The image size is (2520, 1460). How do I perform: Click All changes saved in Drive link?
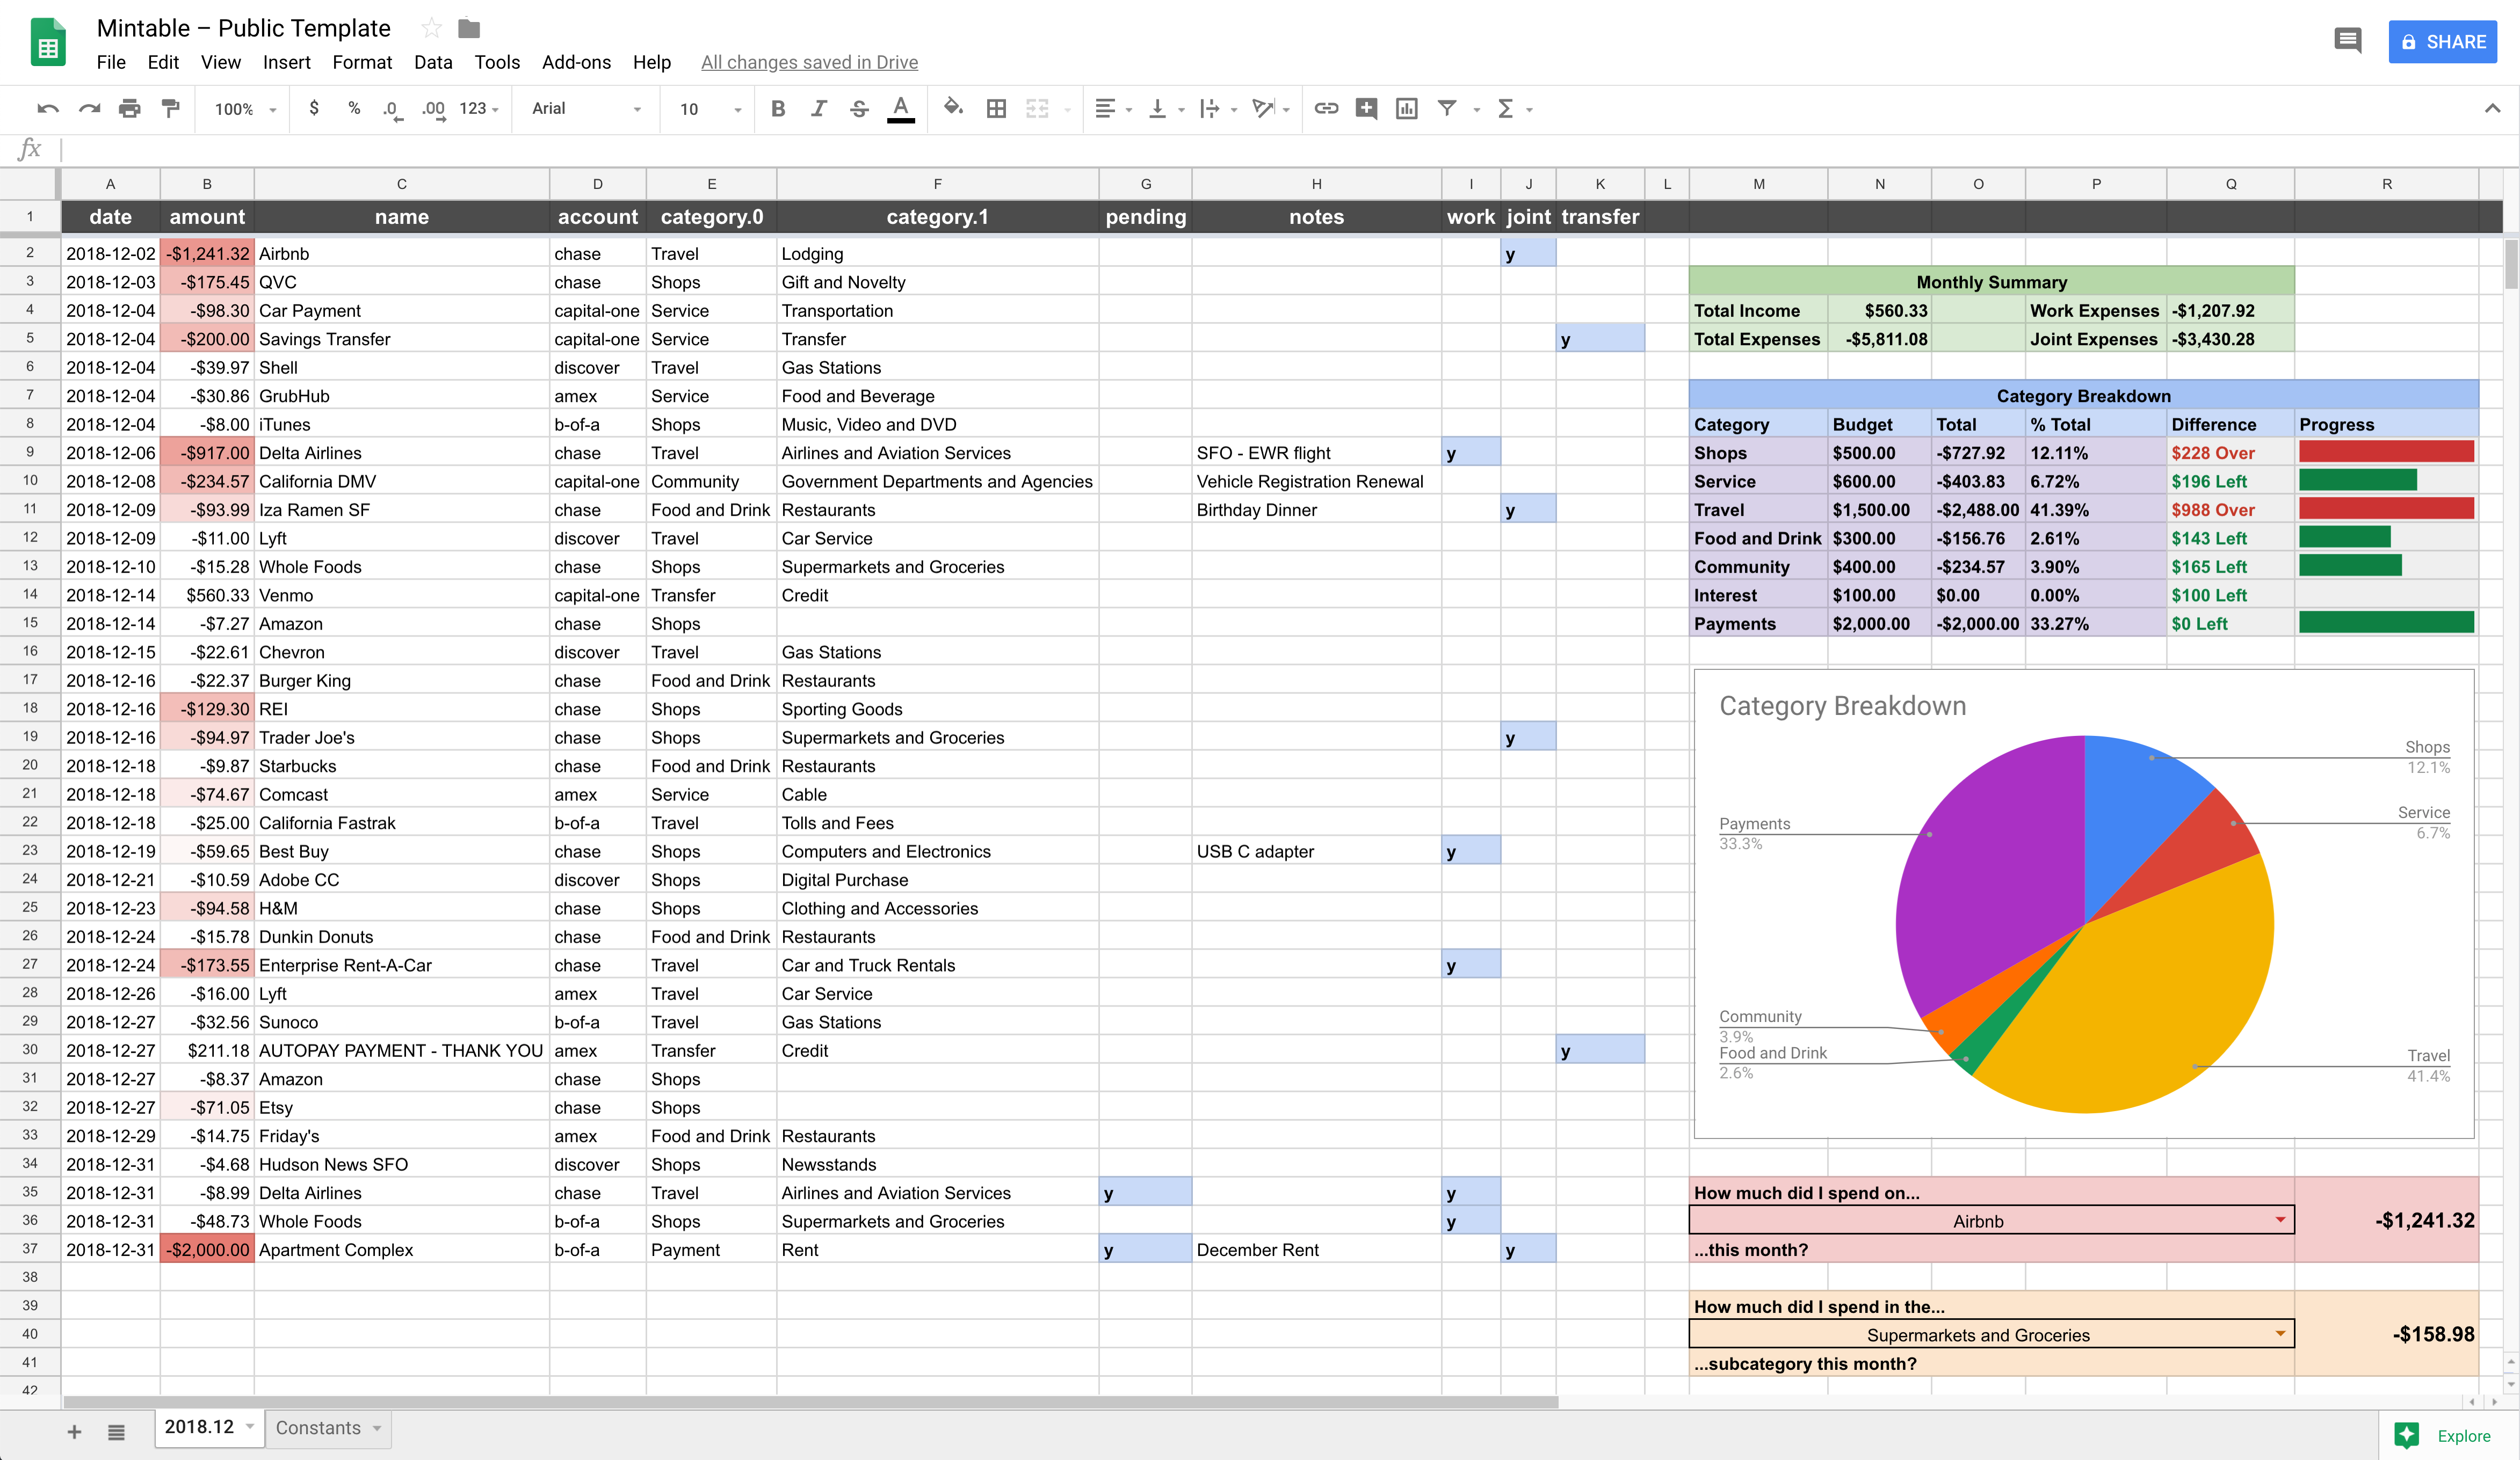click(x=809, y=62)
